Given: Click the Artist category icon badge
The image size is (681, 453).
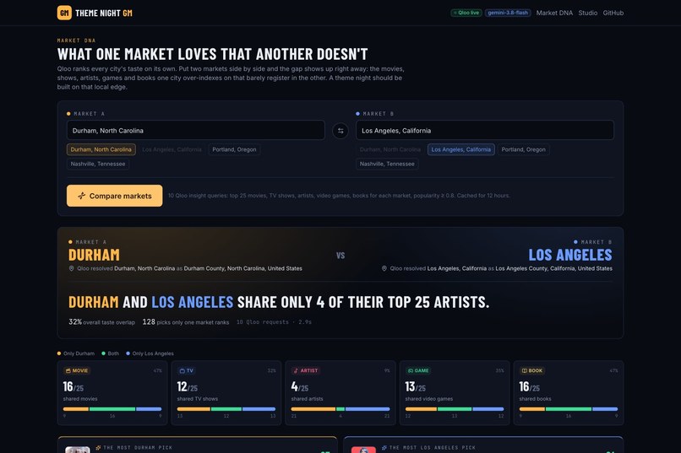Looking at the screenshot, I should pyautogui.click(x=306, y=370).
